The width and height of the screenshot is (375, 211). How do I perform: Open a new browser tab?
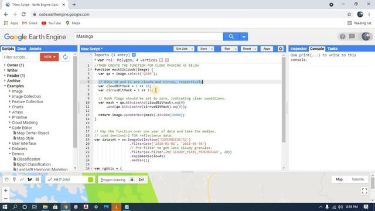point(74,5)
